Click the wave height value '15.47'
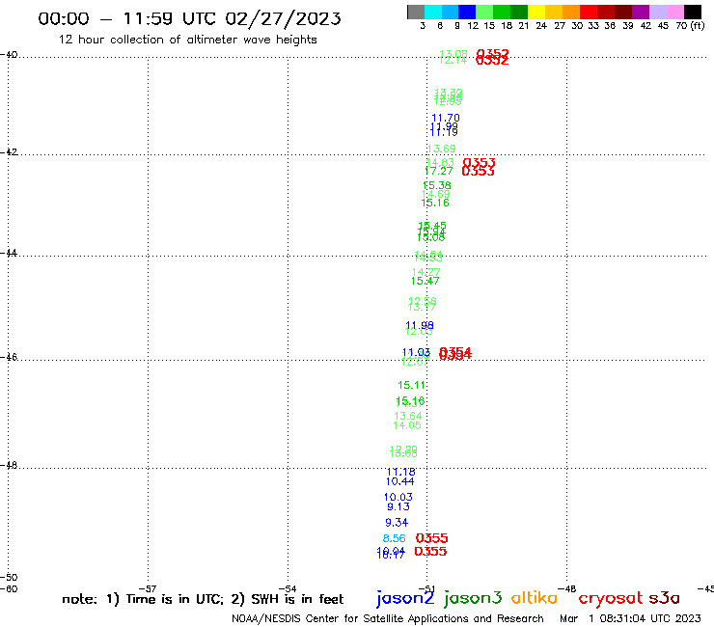 [425, 281]
